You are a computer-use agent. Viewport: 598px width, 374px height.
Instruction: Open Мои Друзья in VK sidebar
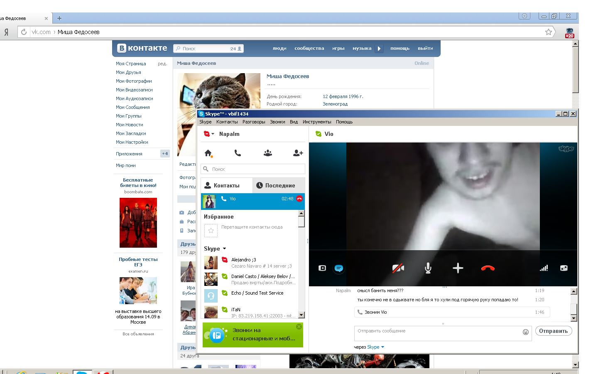pos(128,72)
